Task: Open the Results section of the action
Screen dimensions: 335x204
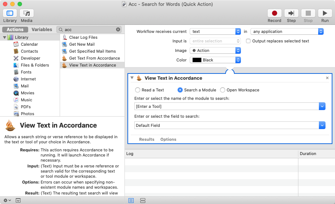Action: [x=146, y=139]
